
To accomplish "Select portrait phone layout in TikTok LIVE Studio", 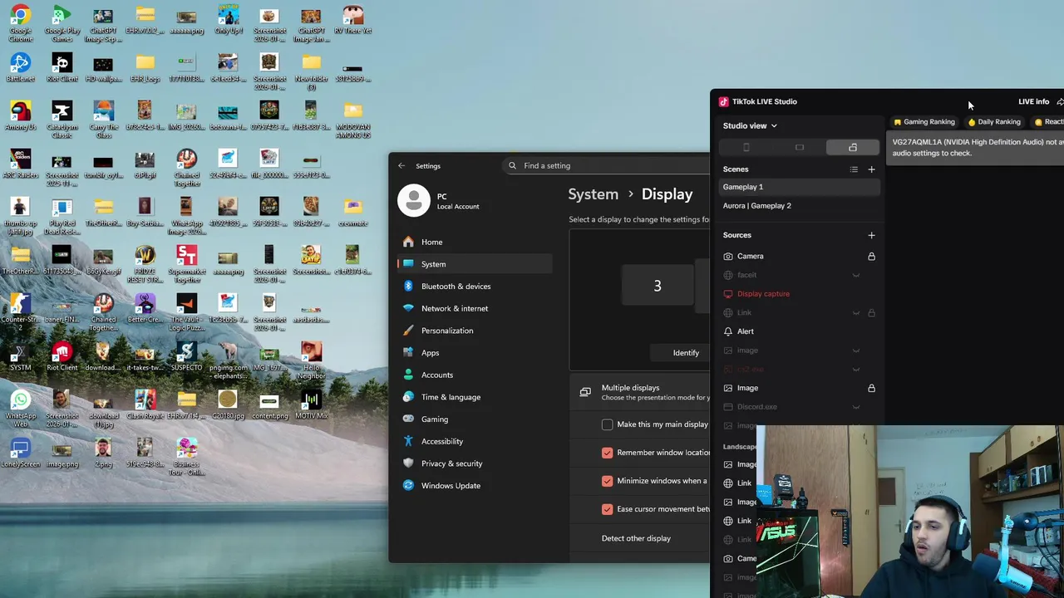I will pos(746,147).
